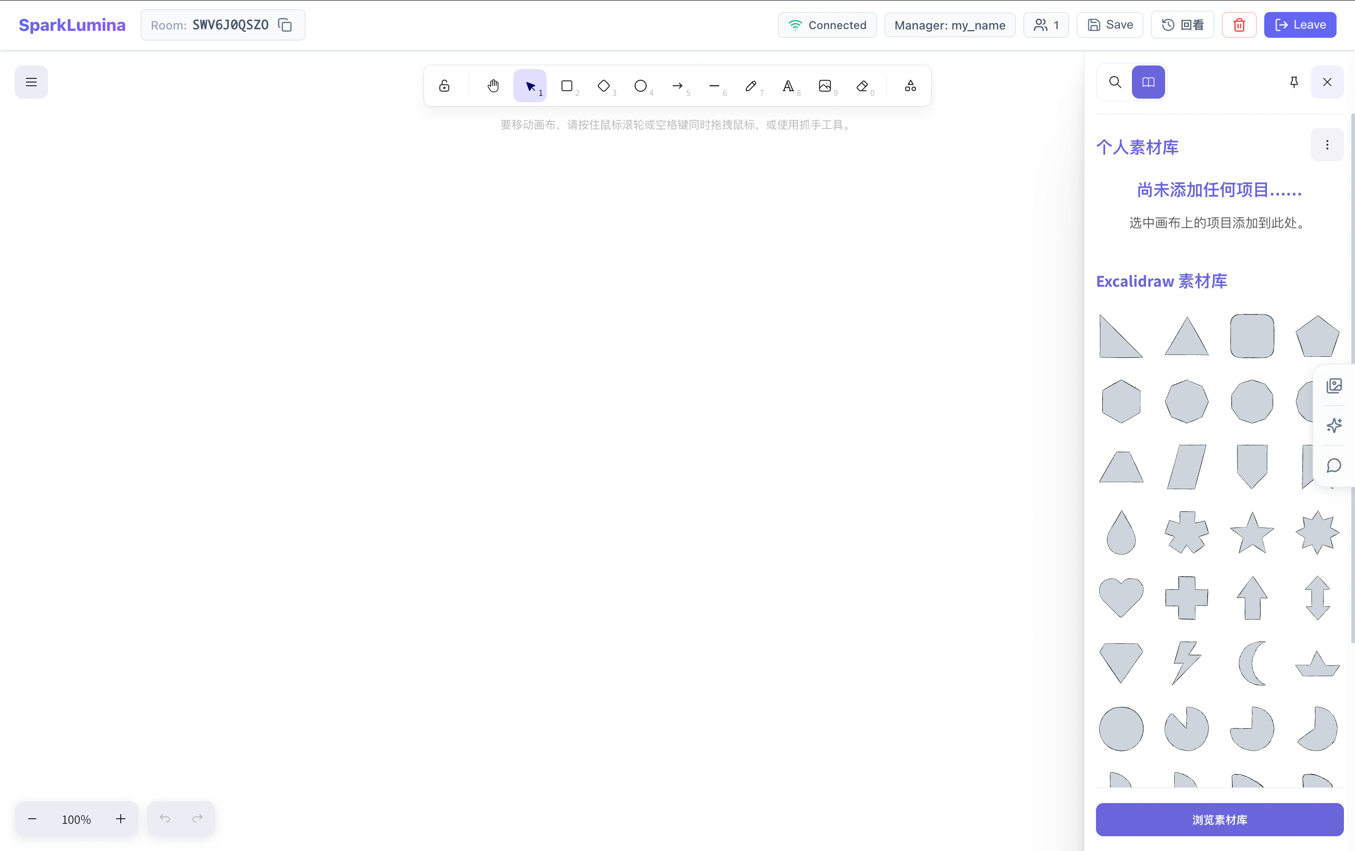Image resolution: width=1355 pixels, height=851 pixels.
Task: Reset zoom via the 100% indicator
Action: [76, 820]
